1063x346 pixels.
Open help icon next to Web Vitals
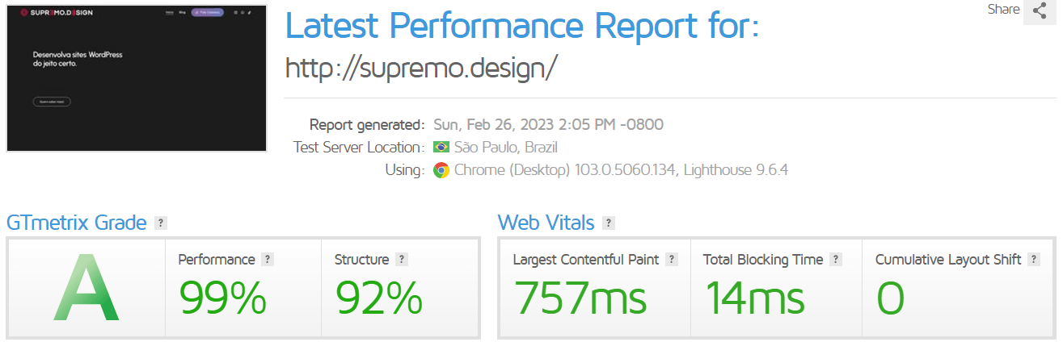(x=608, y=223)
